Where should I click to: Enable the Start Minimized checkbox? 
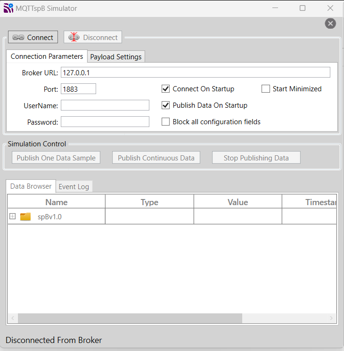pyautogui.click(x=266, y=89)
